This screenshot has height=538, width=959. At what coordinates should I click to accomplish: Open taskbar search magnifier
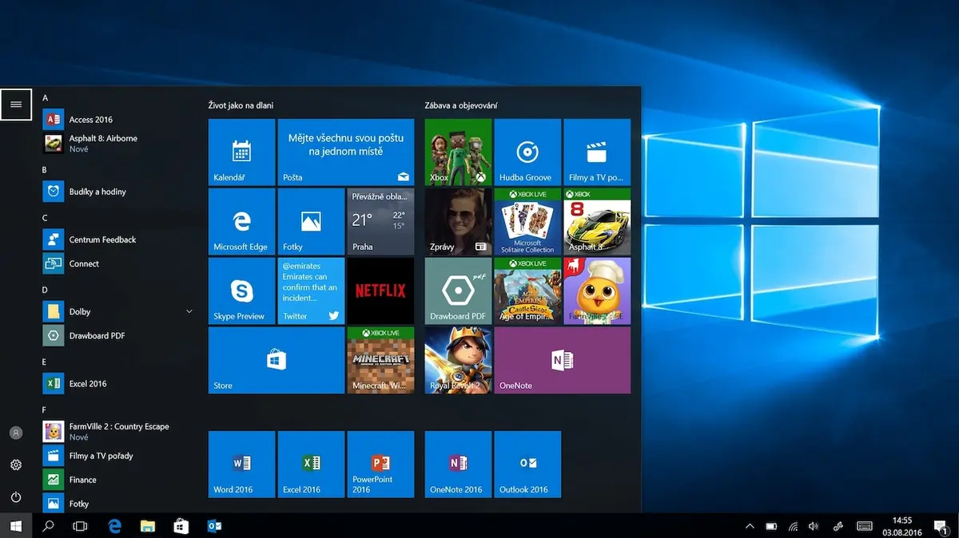[x=48, y=526]
